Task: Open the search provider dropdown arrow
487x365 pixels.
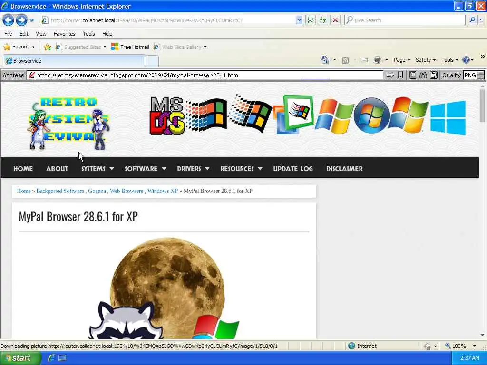Action: pos(480,20)
